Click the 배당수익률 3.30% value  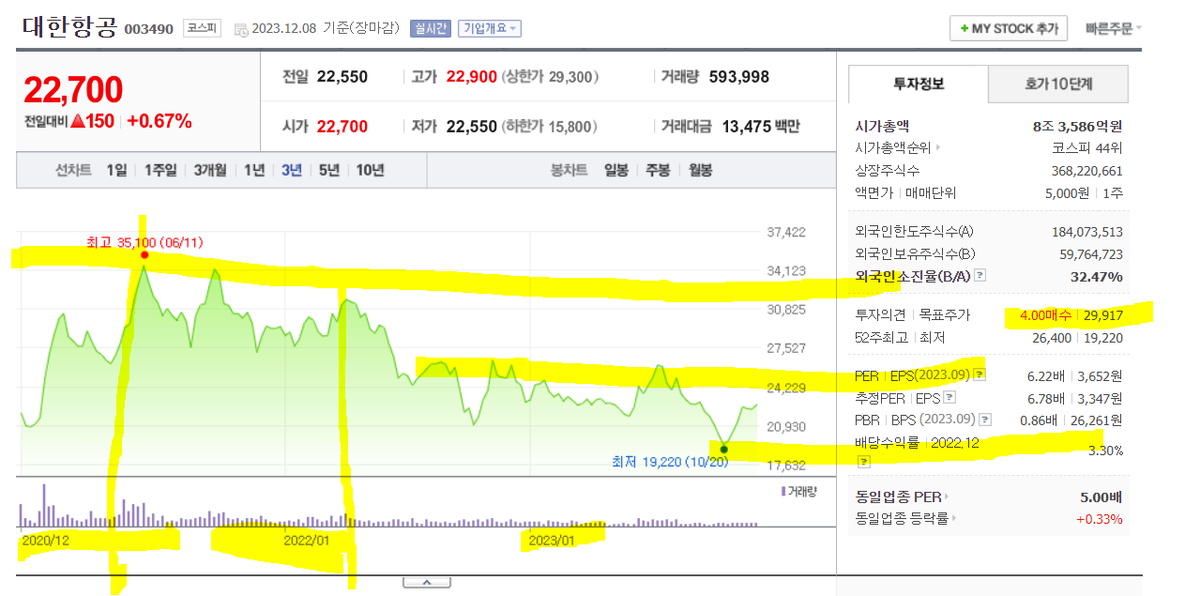(x=1105, y=451)
